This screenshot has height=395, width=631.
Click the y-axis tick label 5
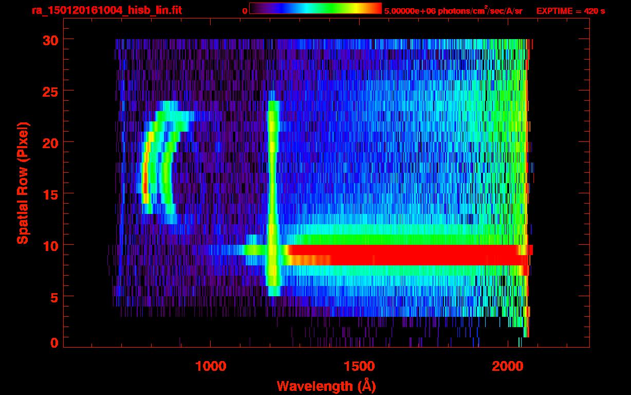53,297
